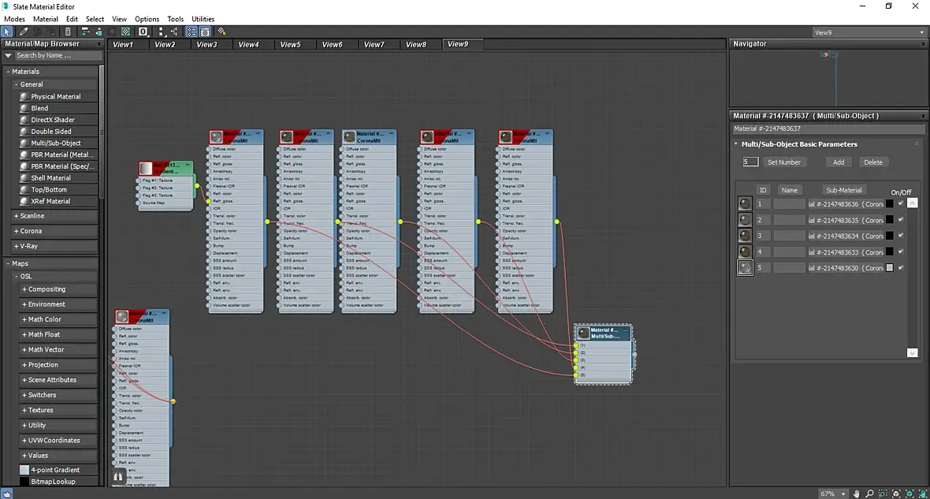This screenshot has height=499, width=930.
Task: Toggle Show Background in Preview icon
Action: (x=126, y=32)
